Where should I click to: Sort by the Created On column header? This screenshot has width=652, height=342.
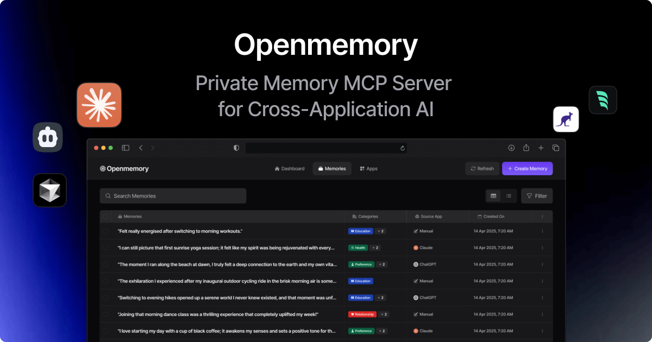tap(491, 217)
